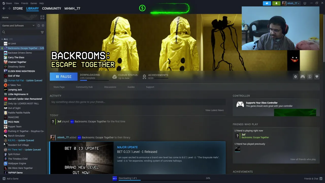Open game info icon

click(310, 77)
